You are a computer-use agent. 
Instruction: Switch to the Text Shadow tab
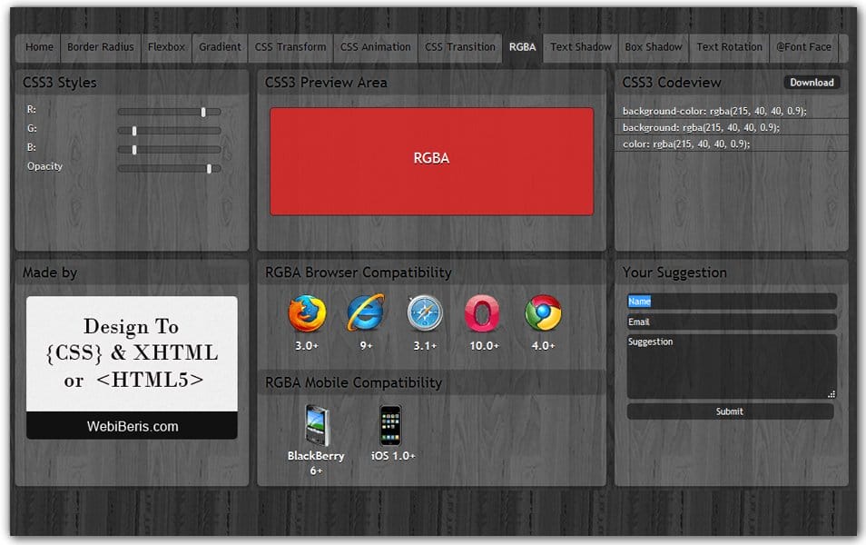580,47
